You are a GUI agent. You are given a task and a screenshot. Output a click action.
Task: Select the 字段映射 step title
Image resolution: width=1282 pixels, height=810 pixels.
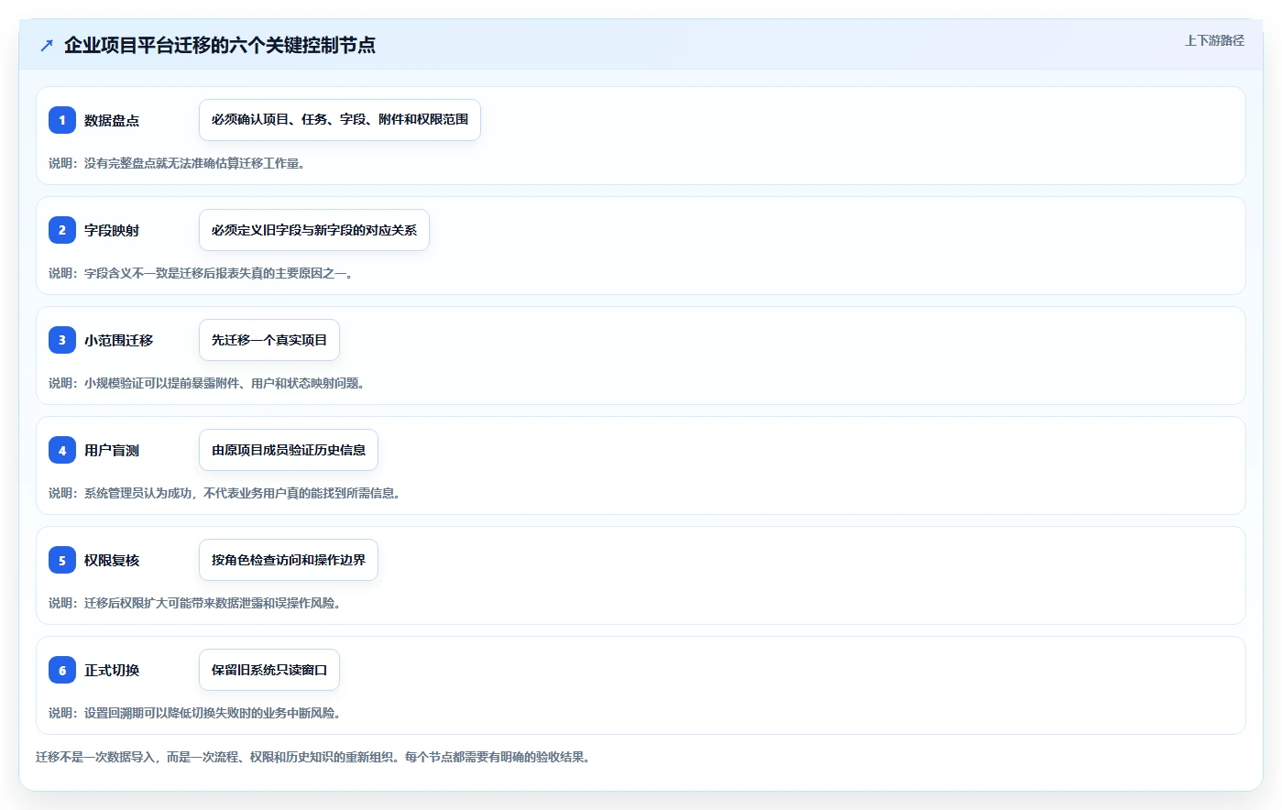(x=112, y=230)
